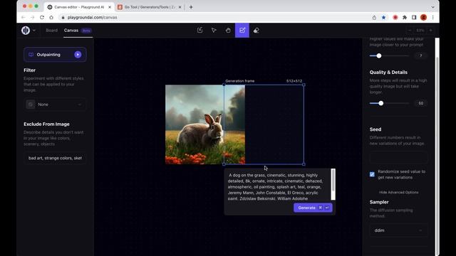Switch to Canvas editor browser tab
Screen dimensions: 456x256
coord(78,7)
